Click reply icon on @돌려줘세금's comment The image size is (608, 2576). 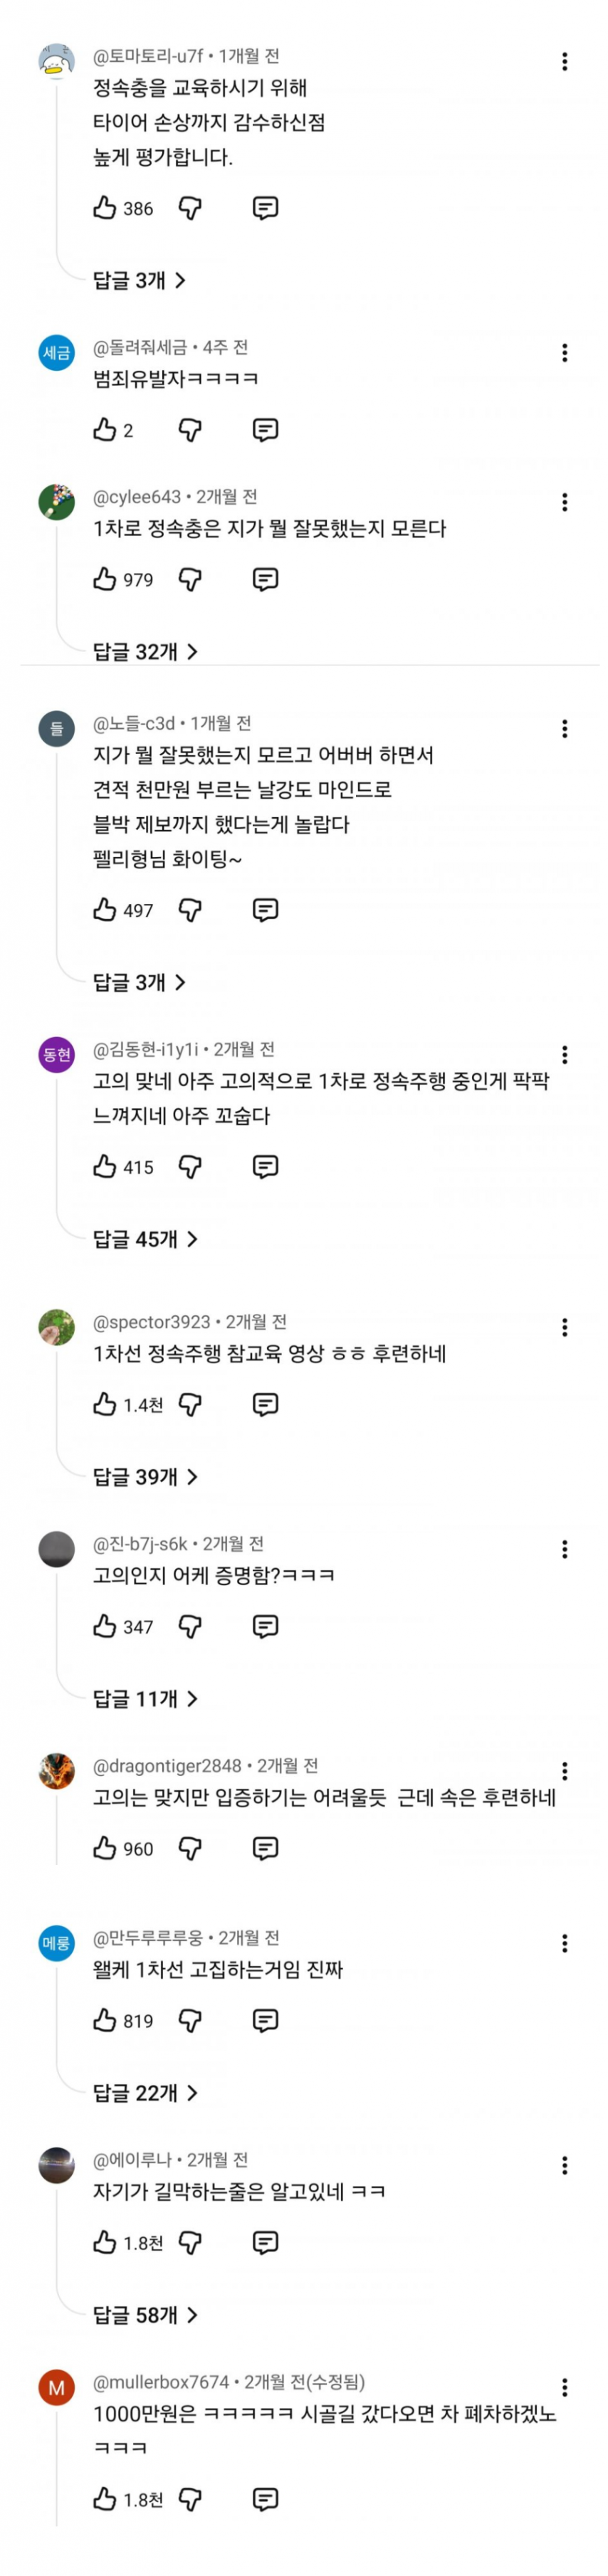(265, 430)
